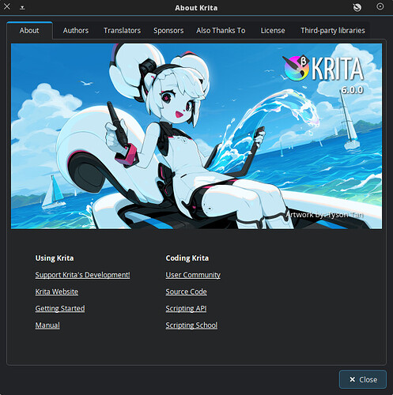The width and height of the screenshot is (393, 395).
Task: Click the small down-arrow icon in title bar
Action: [22, 8]
